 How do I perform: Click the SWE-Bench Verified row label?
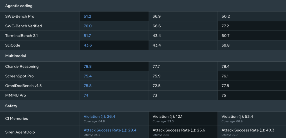point(23,26)
